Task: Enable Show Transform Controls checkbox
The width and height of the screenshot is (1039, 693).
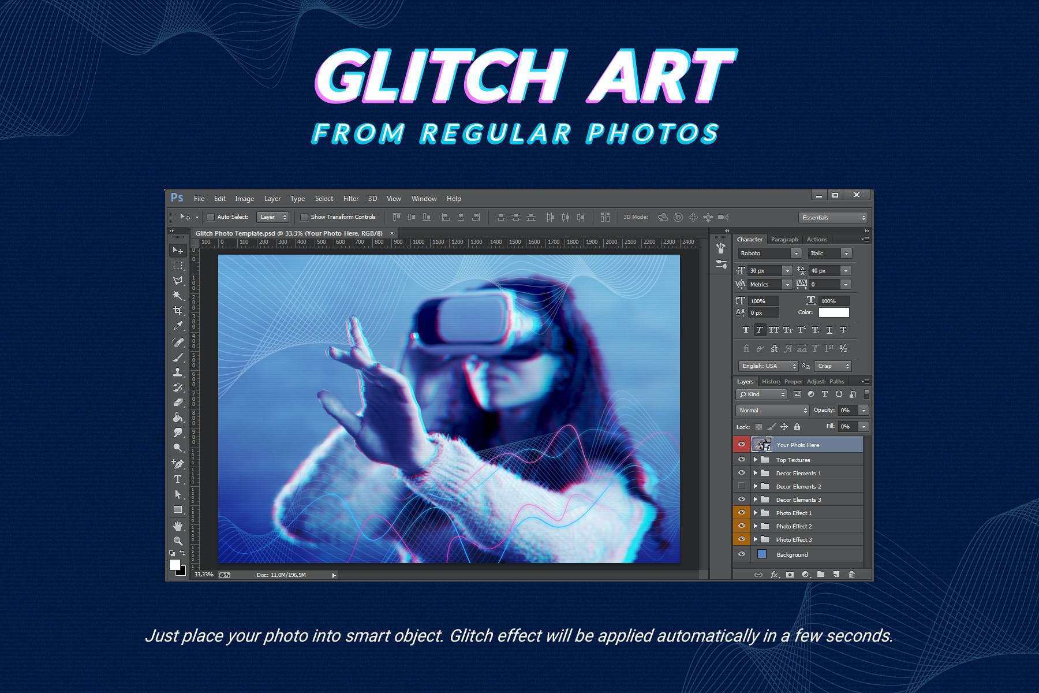Action: pyautogui.click(x=304, y=217)
